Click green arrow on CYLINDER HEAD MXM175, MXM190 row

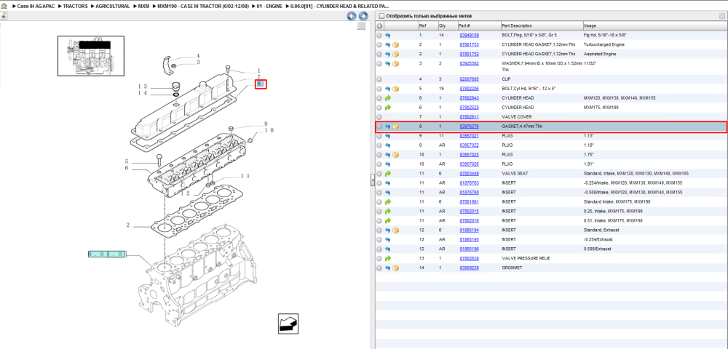point(388,108)
